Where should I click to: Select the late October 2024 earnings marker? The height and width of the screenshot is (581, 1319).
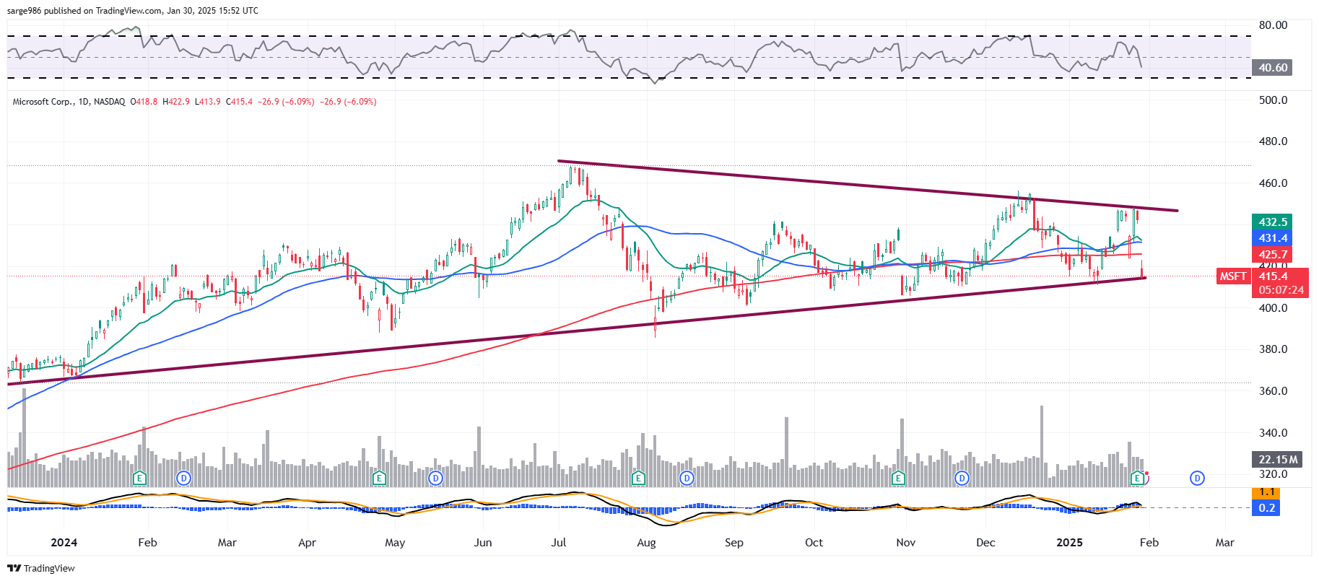pos(898,478)
